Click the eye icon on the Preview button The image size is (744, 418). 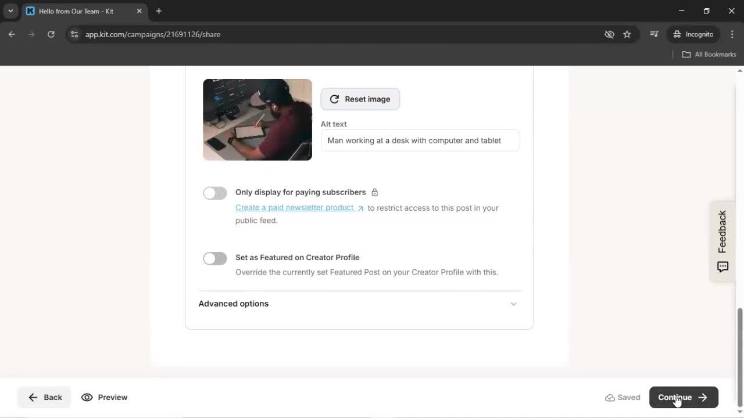coord(87,397)
